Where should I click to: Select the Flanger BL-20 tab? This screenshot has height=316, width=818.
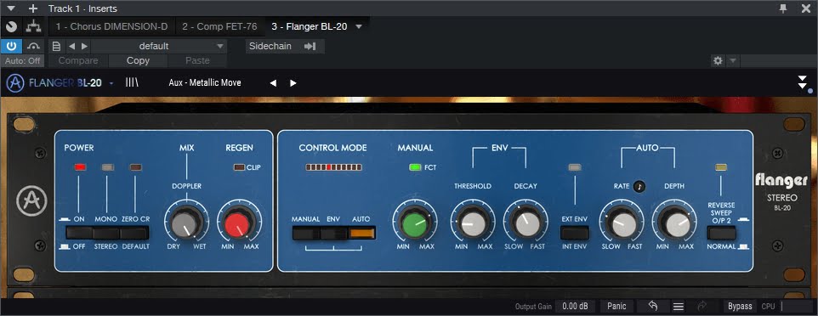coord(310,26)
